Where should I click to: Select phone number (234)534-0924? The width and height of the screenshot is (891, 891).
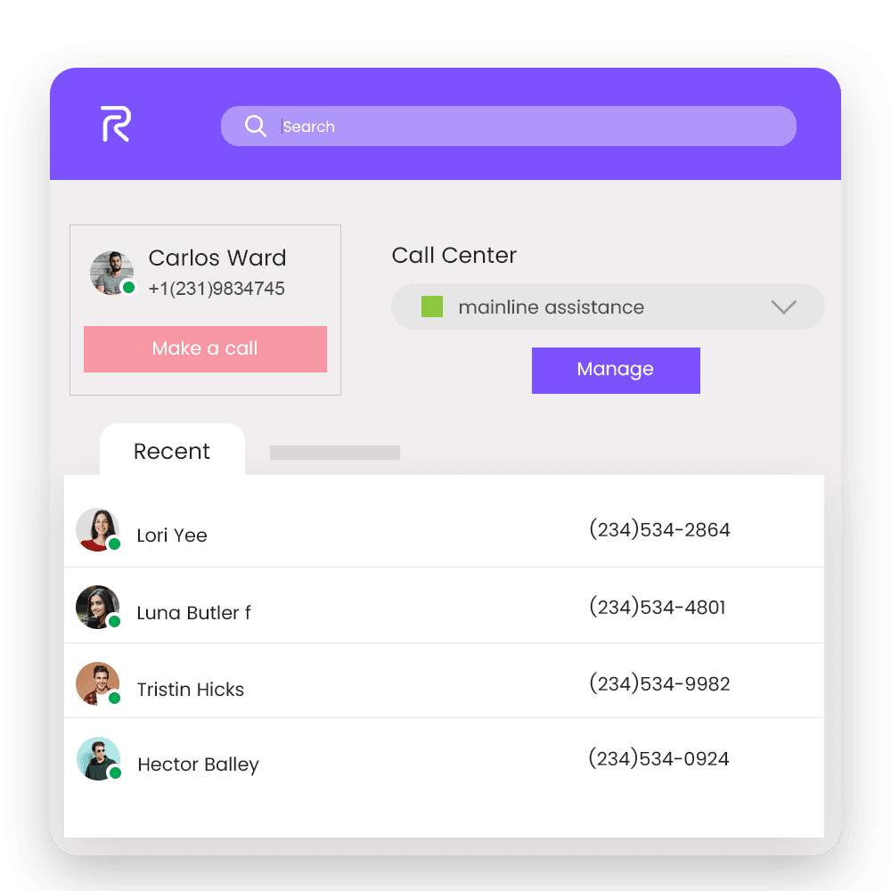658,758
